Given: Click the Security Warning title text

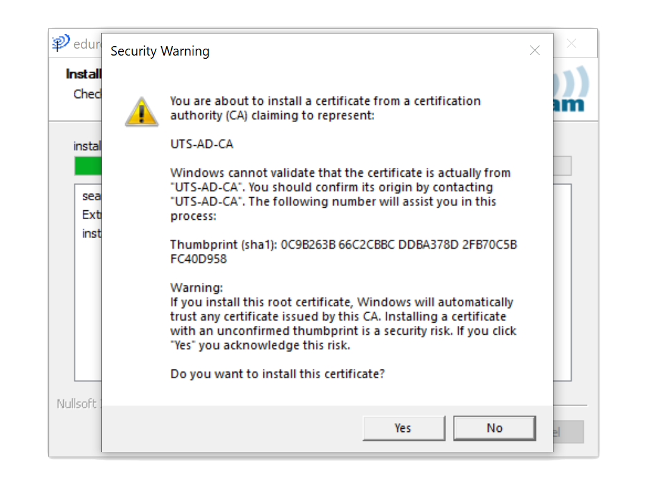Looking at the screenshot, I should pyautogui.click(x=160, y=51).
